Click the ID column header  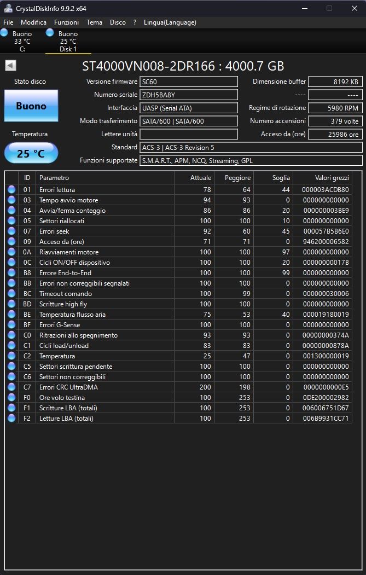[x=27, y=177]
